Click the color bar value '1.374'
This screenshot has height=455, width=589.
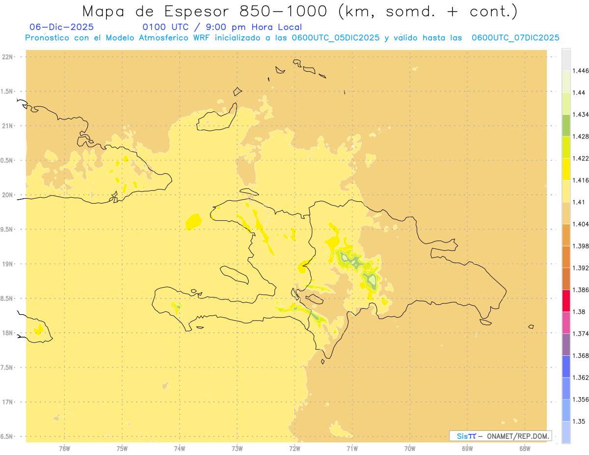581,334
